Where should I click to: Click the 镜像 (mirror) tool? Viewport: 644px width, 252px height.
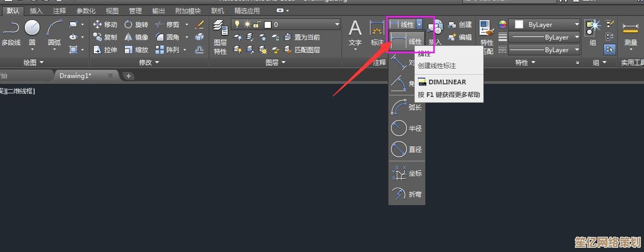point(136,37)
